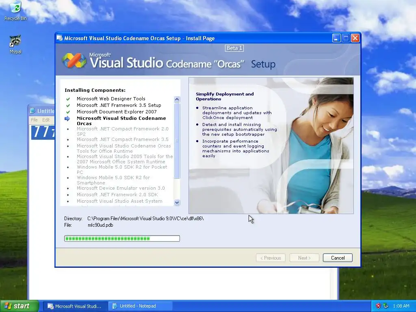Click the Notepad window title icon

tap(32, 110)
